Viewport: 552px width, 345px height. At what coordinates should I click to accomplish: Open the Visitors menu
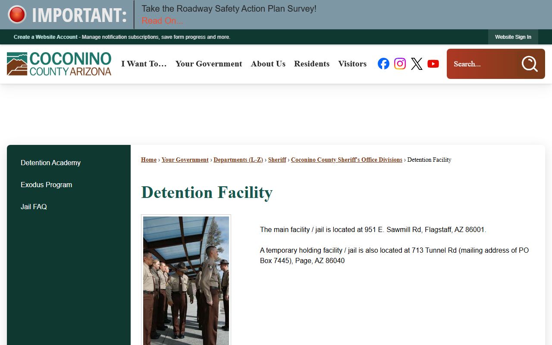point(352,64)
